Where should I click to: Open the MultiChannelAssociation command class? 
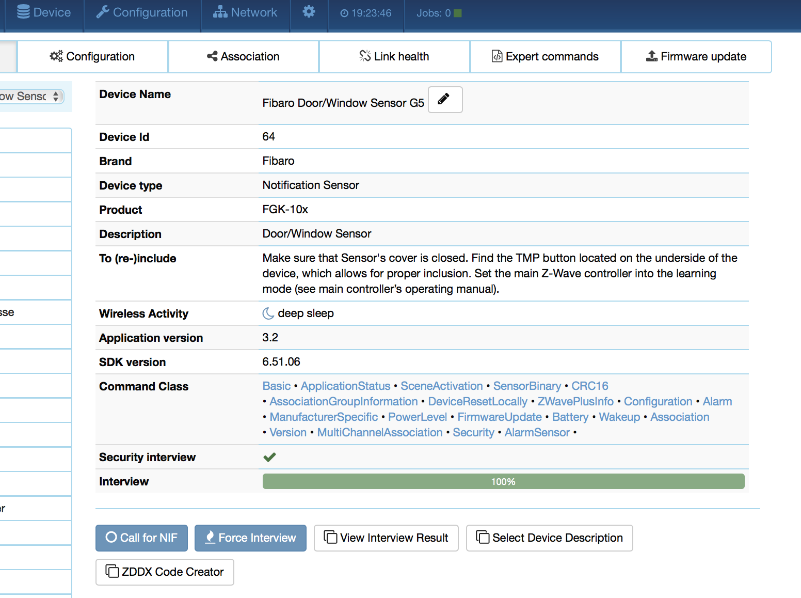pyautogui.click(x=380, y=433)
